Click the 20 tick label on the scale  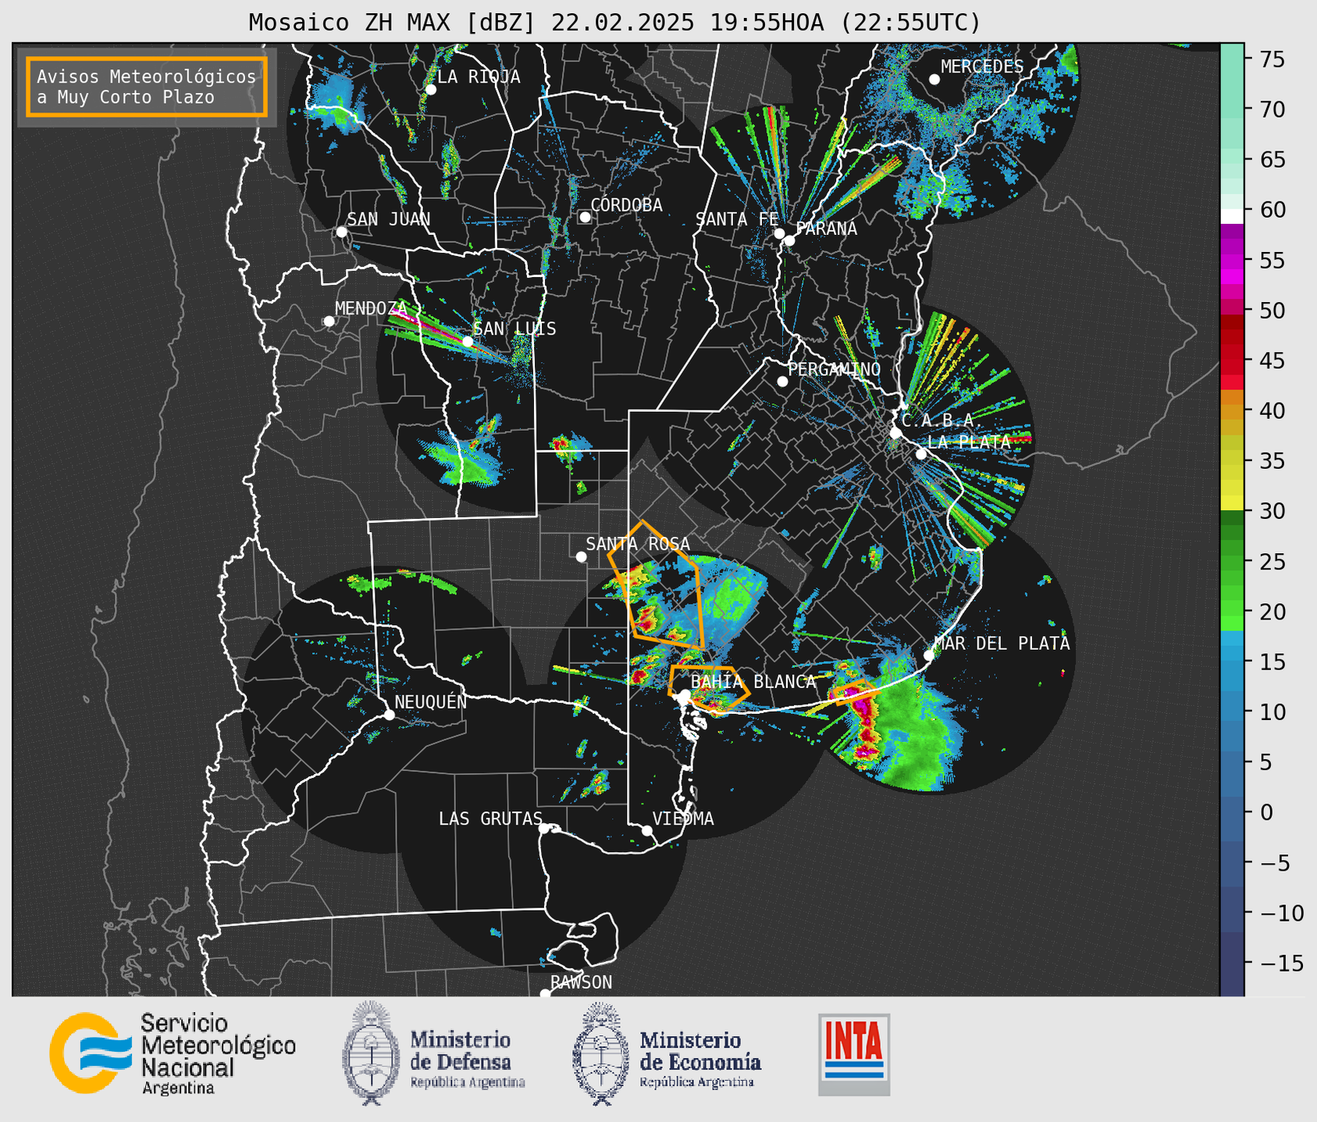(x=1272, y=612)
